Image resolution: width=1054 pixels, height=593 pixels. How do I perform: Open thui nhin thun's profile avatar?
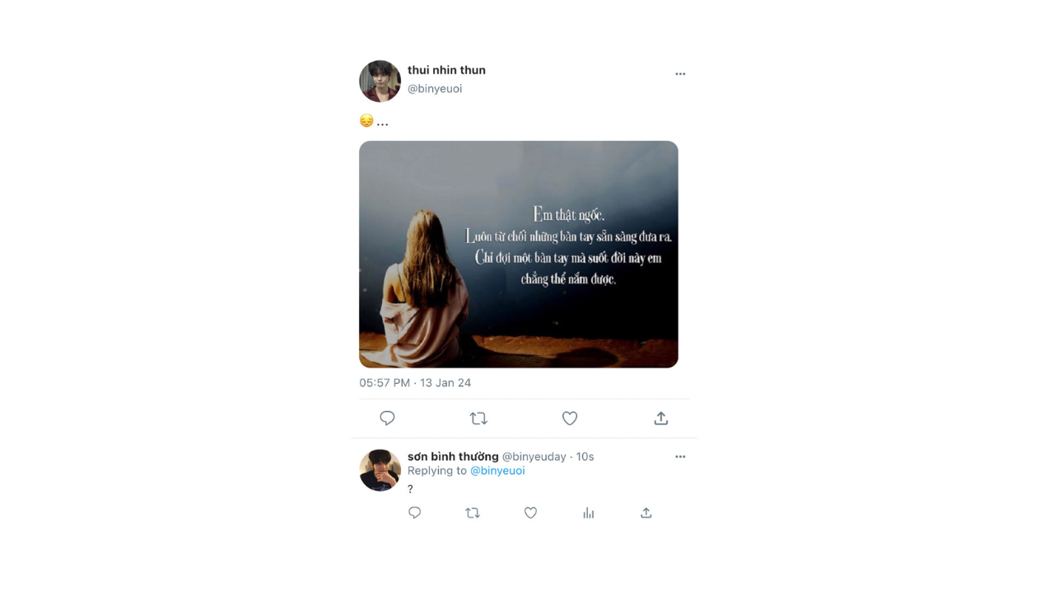pos(380,81)
